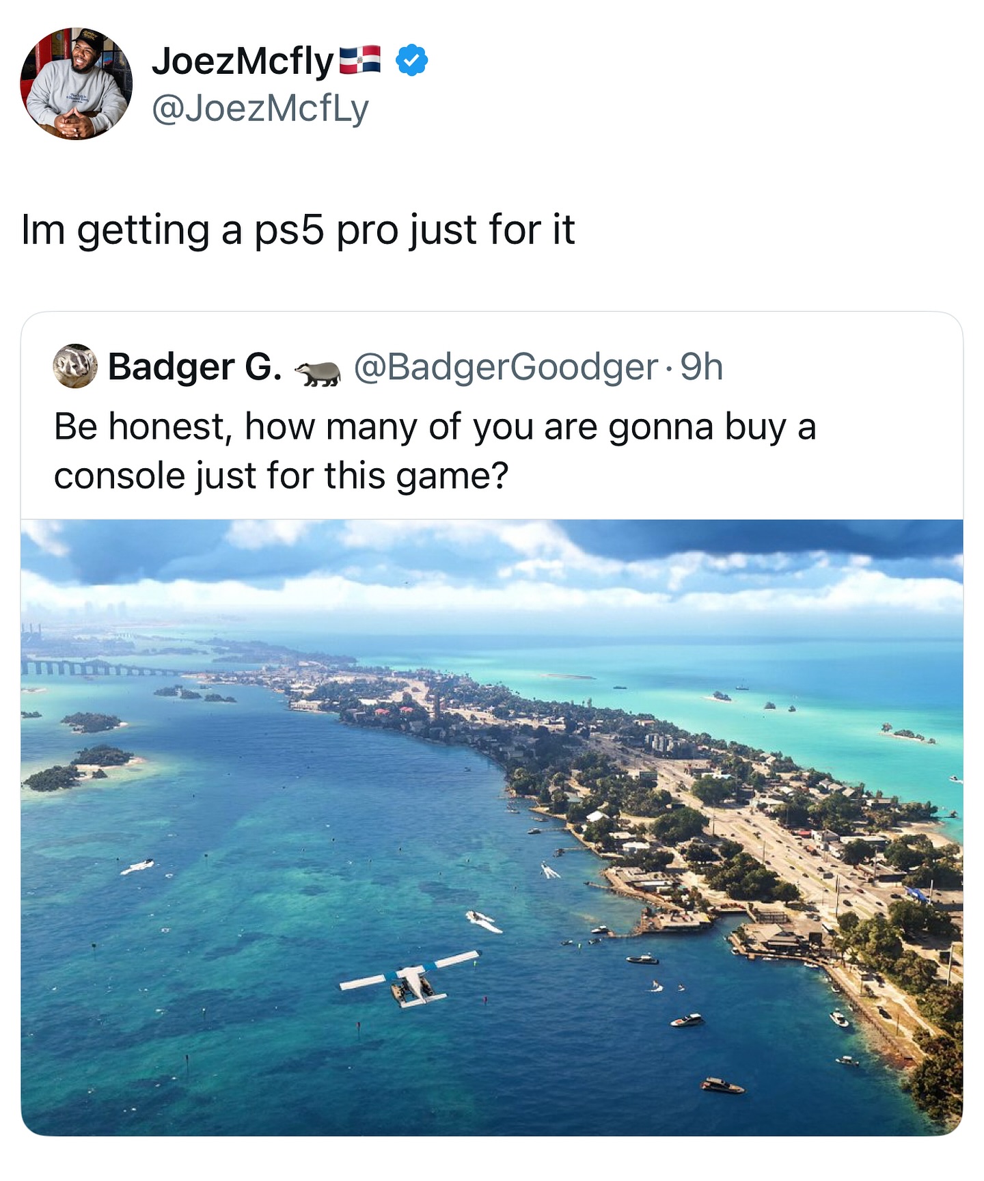Click the Dominican Republic flag emoji
Screen dimensions: 984x1181
359,60
